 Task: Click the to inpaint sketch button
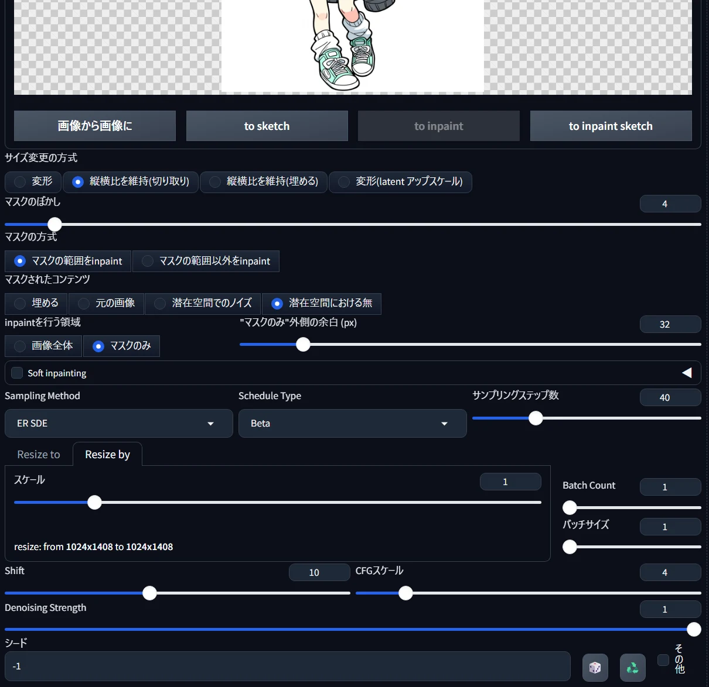pos(611,126)
